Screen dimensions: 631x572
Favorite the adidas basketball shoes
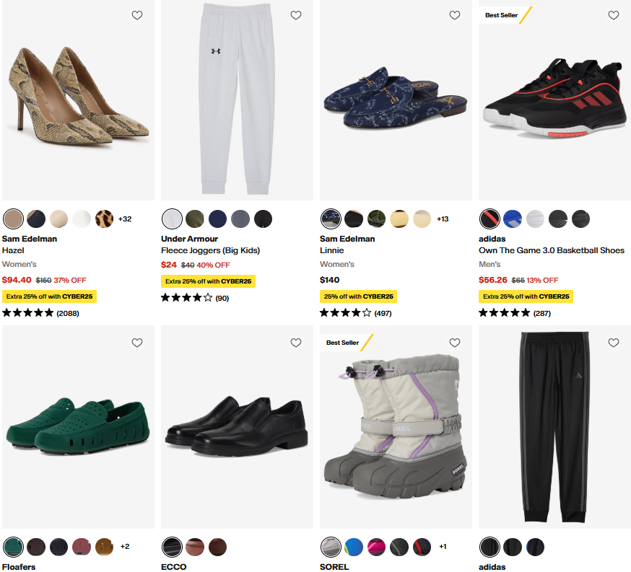point(614,15)
